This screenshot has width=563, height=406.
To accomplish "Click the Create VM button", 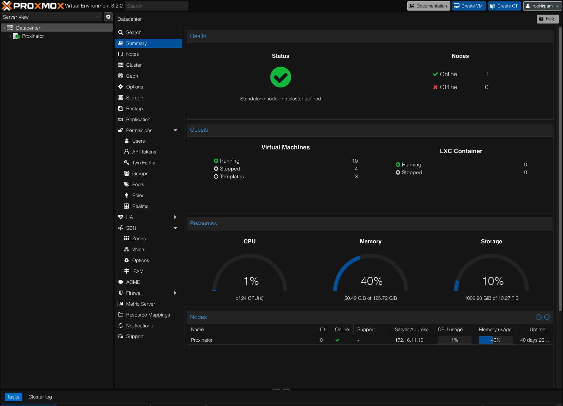I will click(x=468, y=6).
